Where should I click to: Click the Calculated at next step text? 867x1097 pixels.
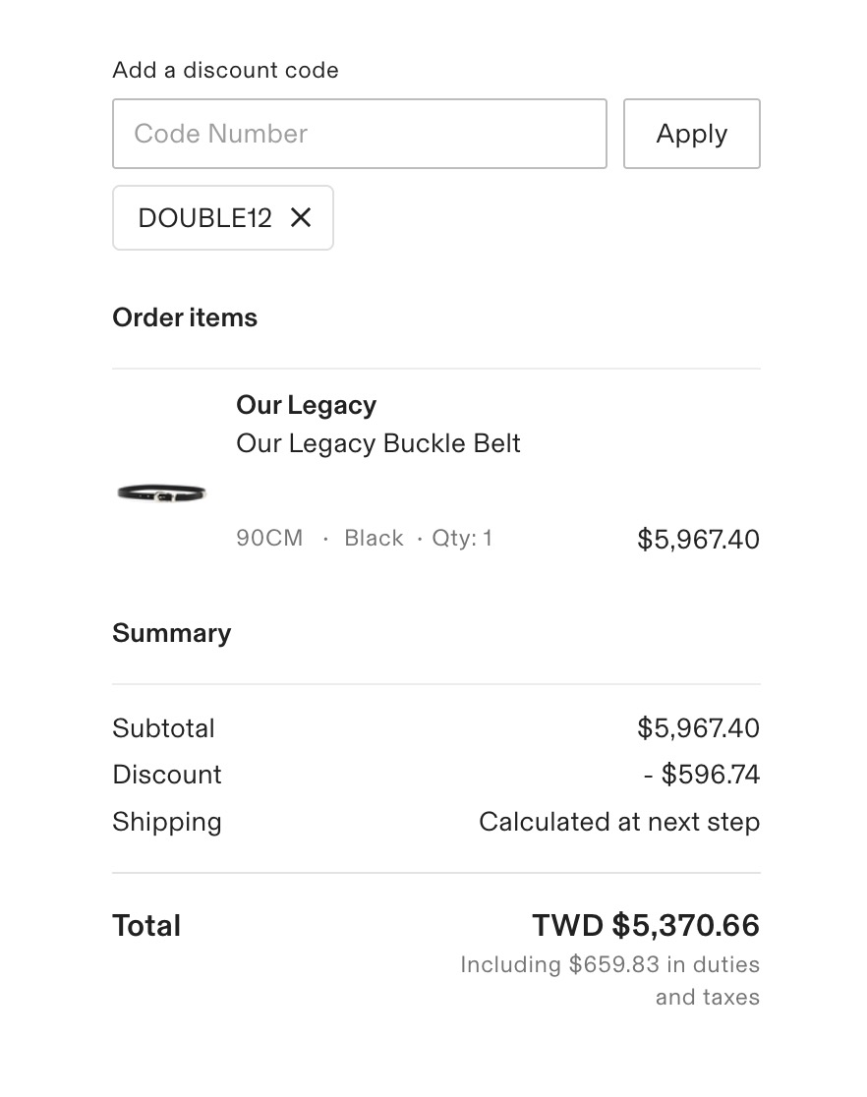pos(619,822)
